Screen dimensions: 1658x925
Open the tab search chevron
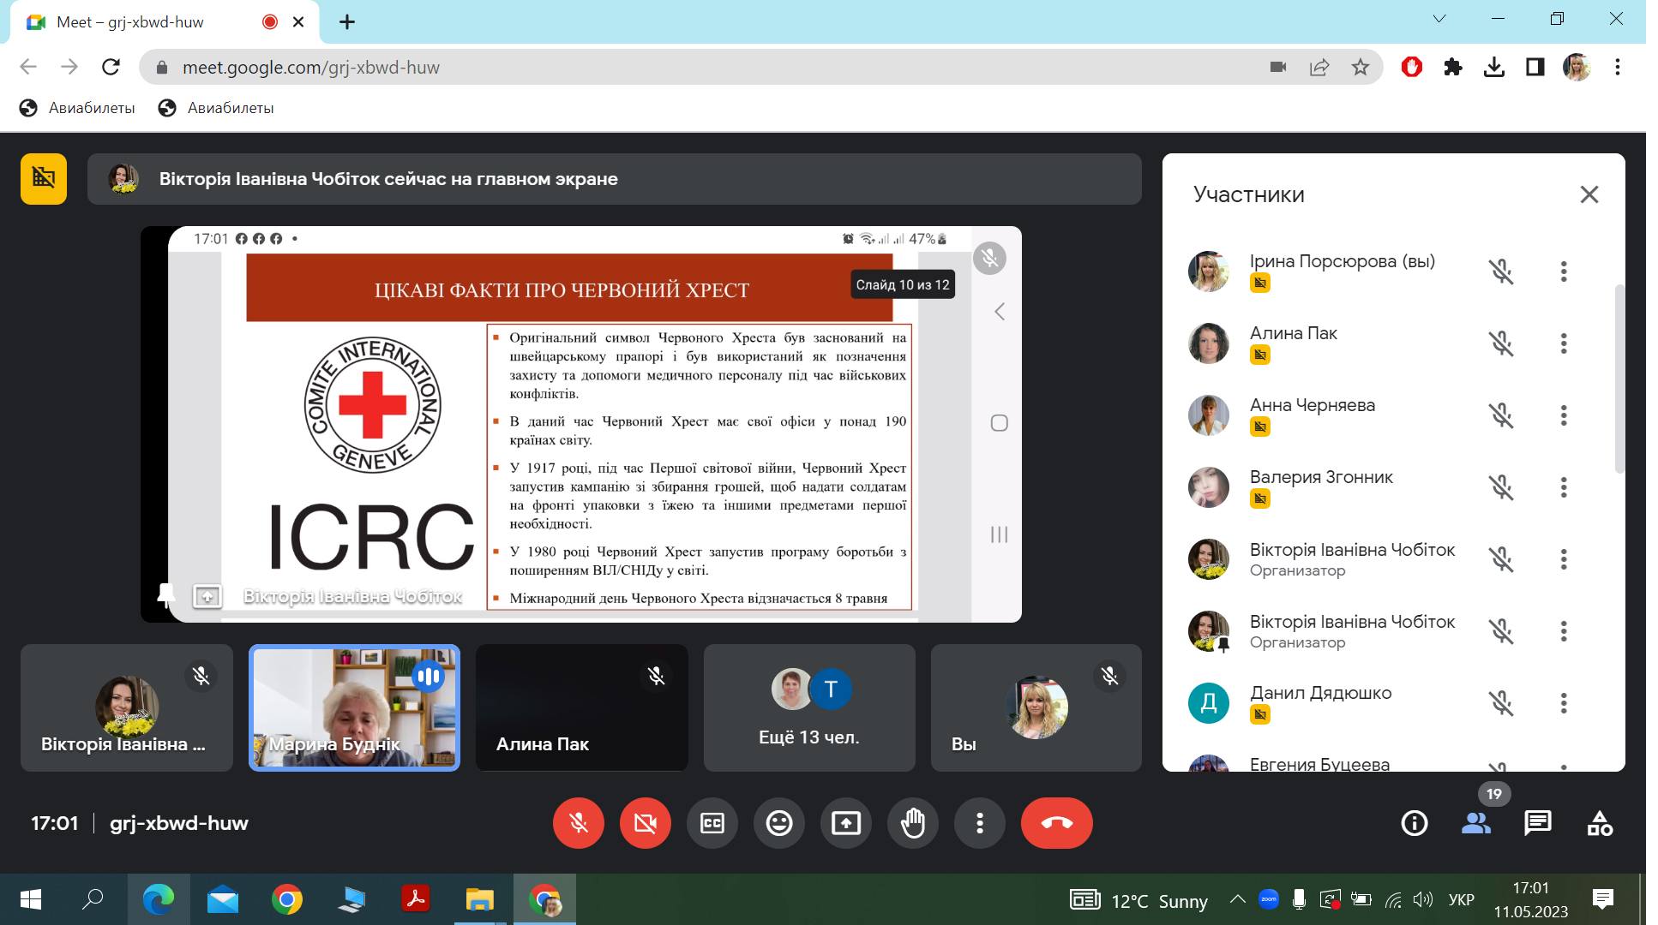(x=1439, y=19)
